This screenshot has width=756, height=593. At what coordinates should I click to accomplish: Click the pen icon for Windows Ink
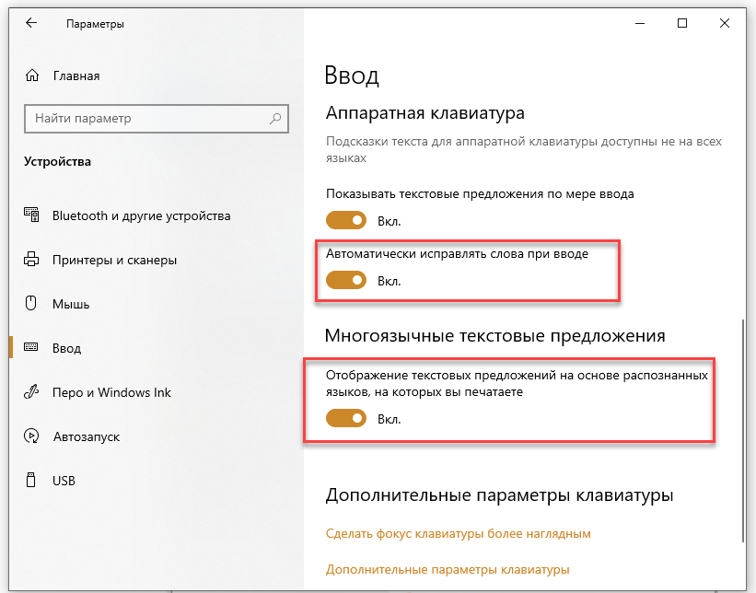click(x=31, y=391)
